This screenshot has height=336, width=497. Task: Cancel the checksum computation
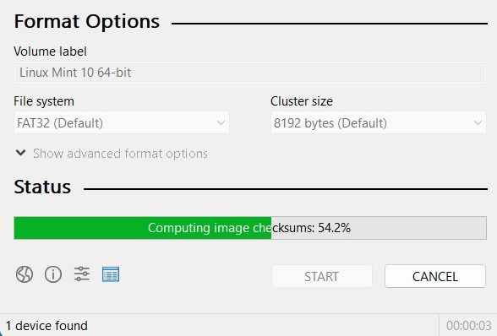tap(434, 276)
